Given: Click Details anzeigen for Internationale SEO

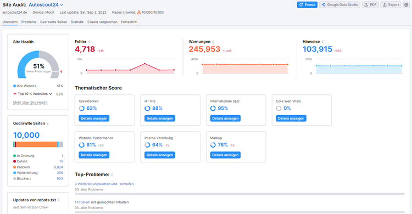Looking at the screenshot, I should pos(225,119).
